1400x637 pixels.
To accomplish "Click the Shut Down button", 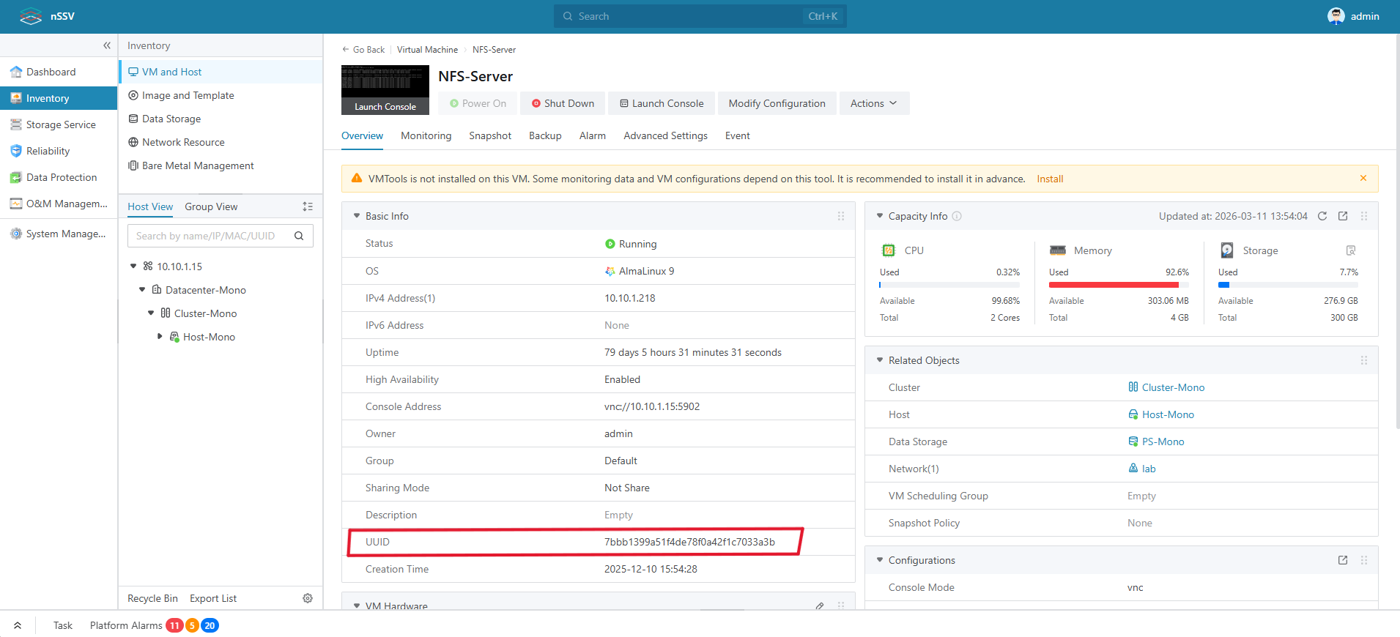I will coord(563,103).
